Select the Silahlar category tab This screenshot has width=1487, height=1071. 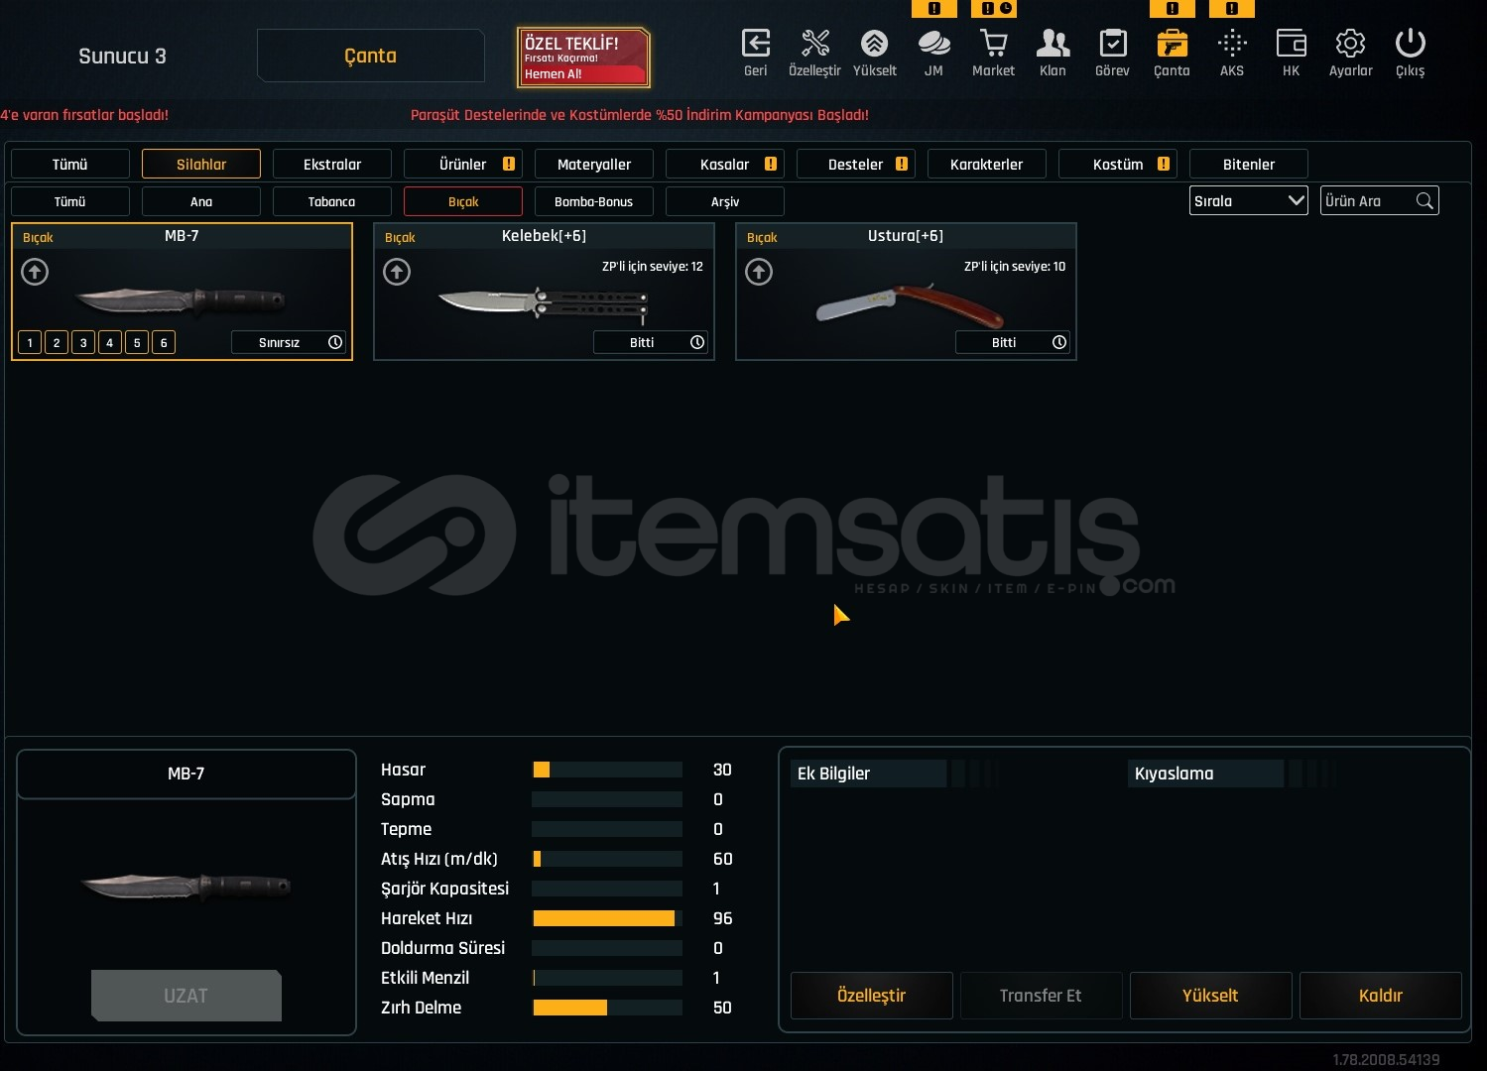(x=201, y=164)
